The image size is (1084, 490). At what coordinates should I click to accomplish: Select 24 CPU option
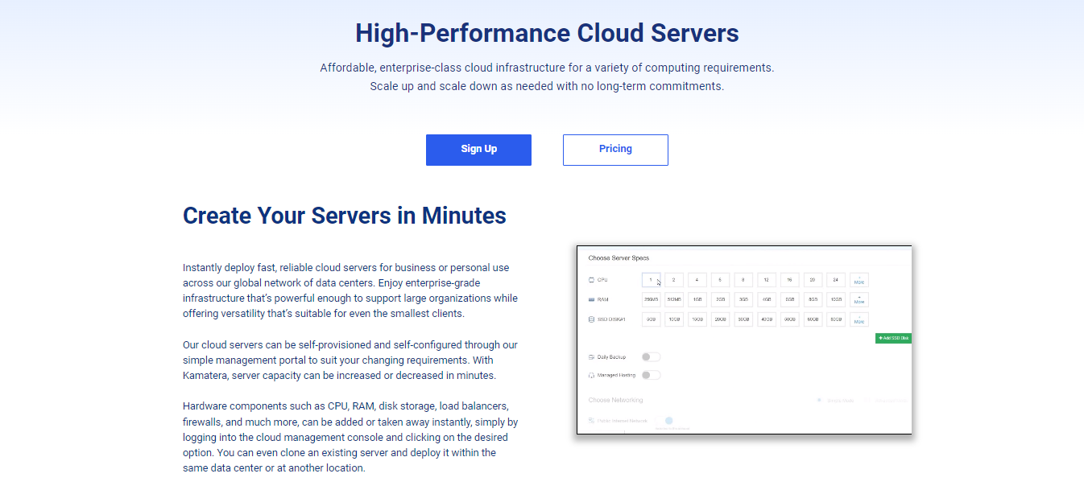click(835, 280)
